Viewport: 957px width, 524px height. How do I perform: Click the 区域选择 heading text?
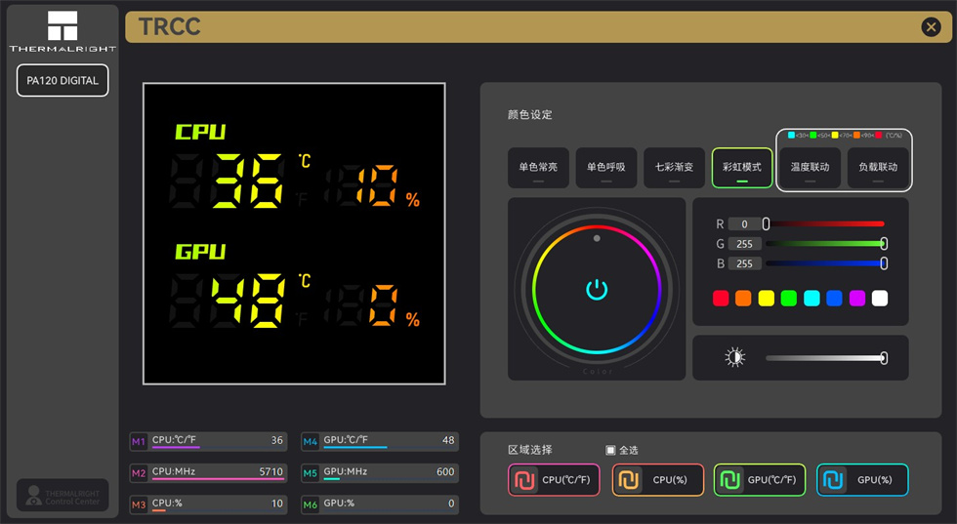point(529,450)
